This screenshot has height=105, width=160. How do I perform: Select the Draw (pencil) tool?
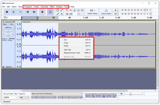click(x=58, y=14)
